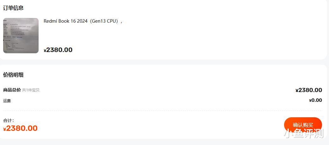Image resolution: width=329 pixels, height=145 pixels.
Task: Select the 订单信息 section heading
Action: (x=13, y=8)
